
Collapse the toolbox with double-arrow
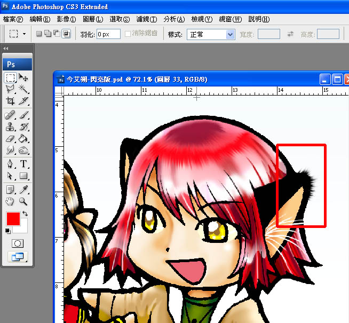pos(6,48)
